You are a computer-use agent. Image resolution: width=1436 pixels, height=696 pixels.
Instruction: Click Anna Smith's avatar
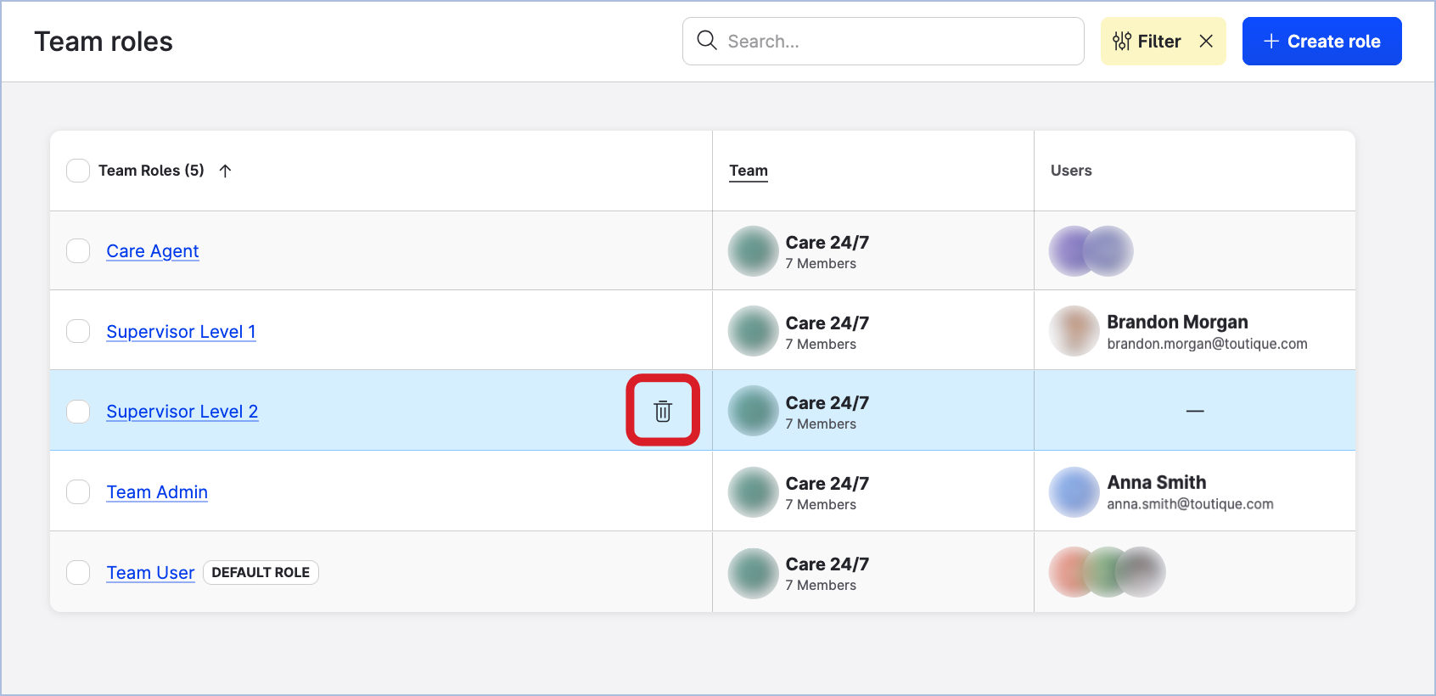pyautogui.click(x=1074, y=492)
